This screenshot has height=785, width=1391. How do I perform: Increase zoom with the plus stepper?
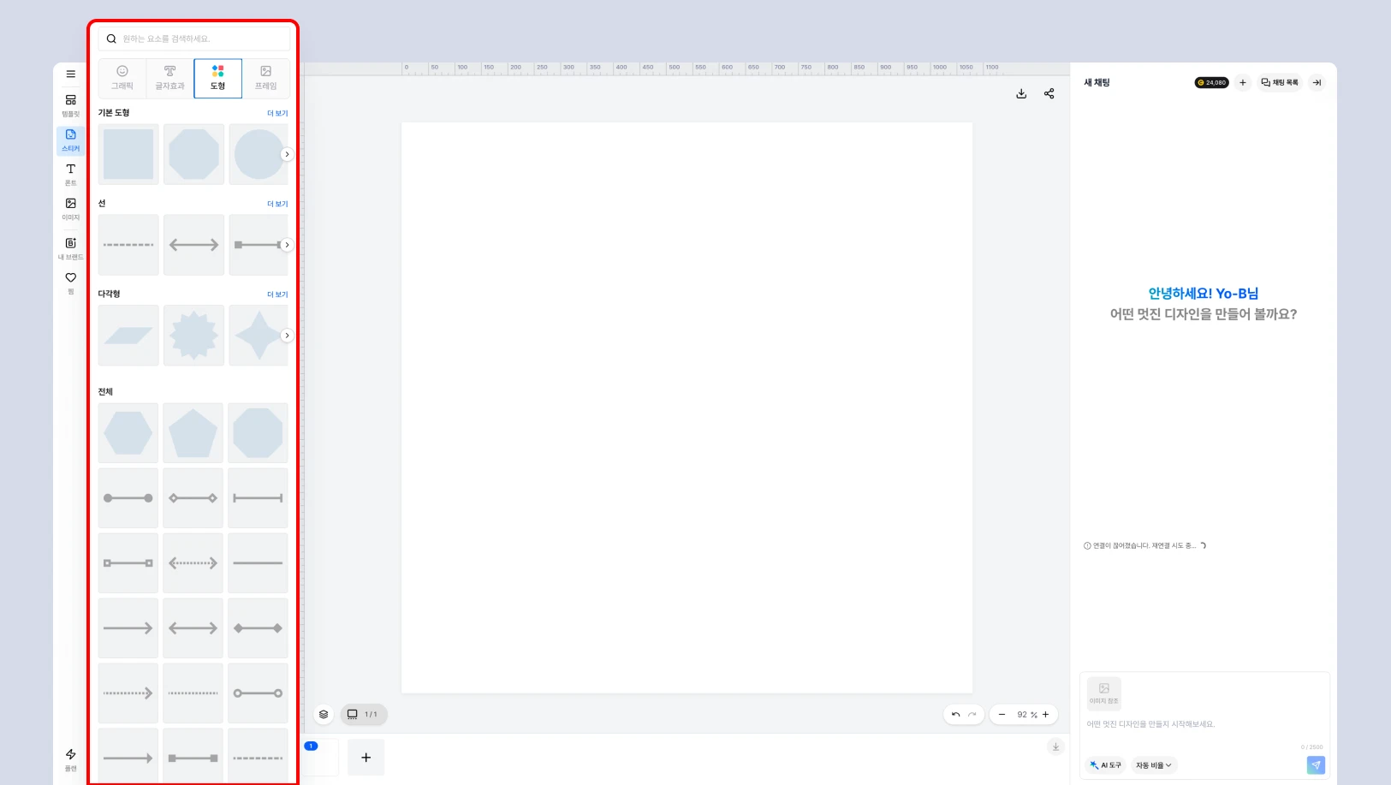1045,714
